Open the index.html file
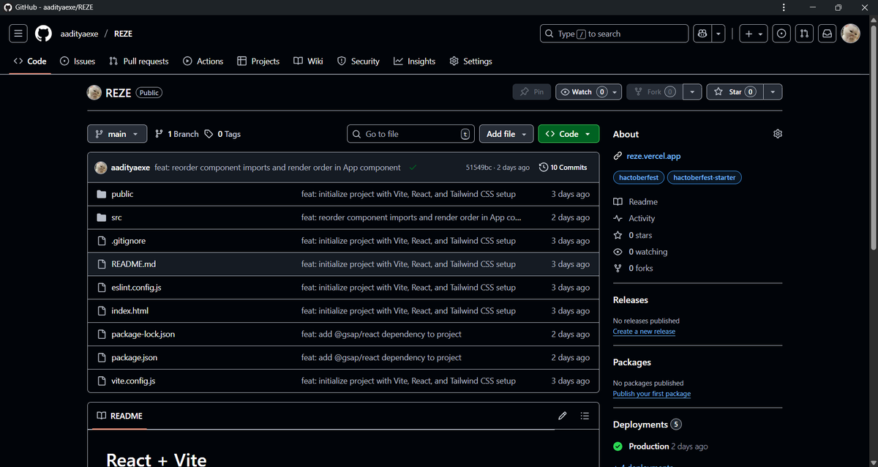The image size is (878, 467). 130,311
